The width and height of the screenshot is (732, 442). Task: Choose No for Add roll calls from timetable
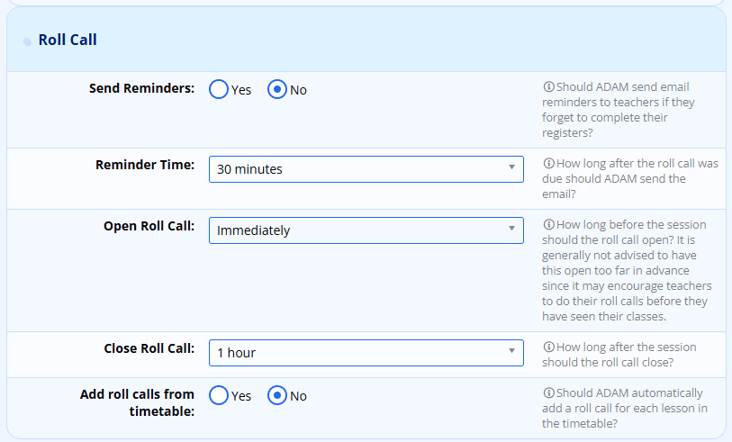click(x=277, y=395)
